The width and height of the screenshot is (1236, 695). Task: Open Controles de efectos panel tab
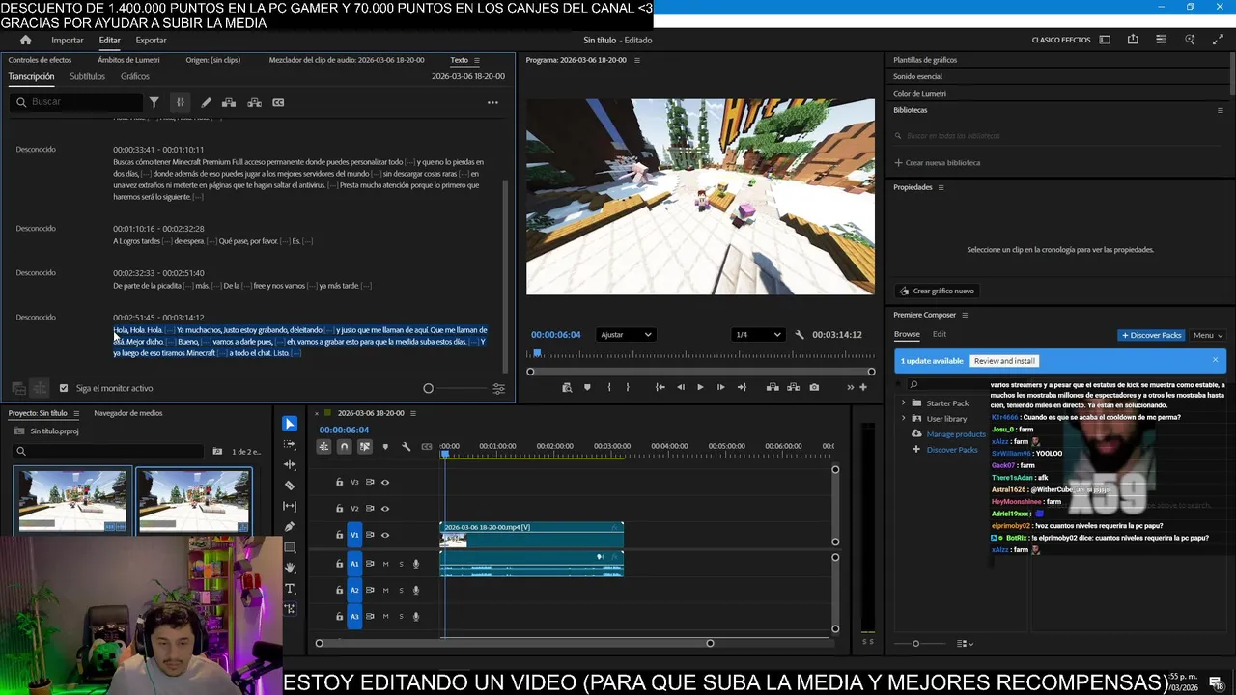tap(40, 60)
